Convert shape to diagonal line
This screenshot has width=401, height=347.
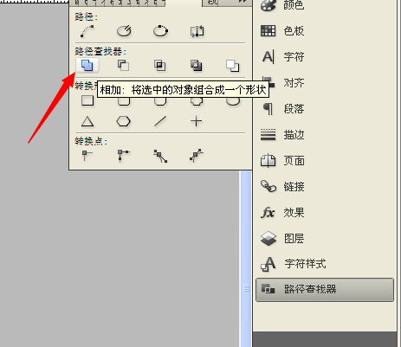pos(160,121)
